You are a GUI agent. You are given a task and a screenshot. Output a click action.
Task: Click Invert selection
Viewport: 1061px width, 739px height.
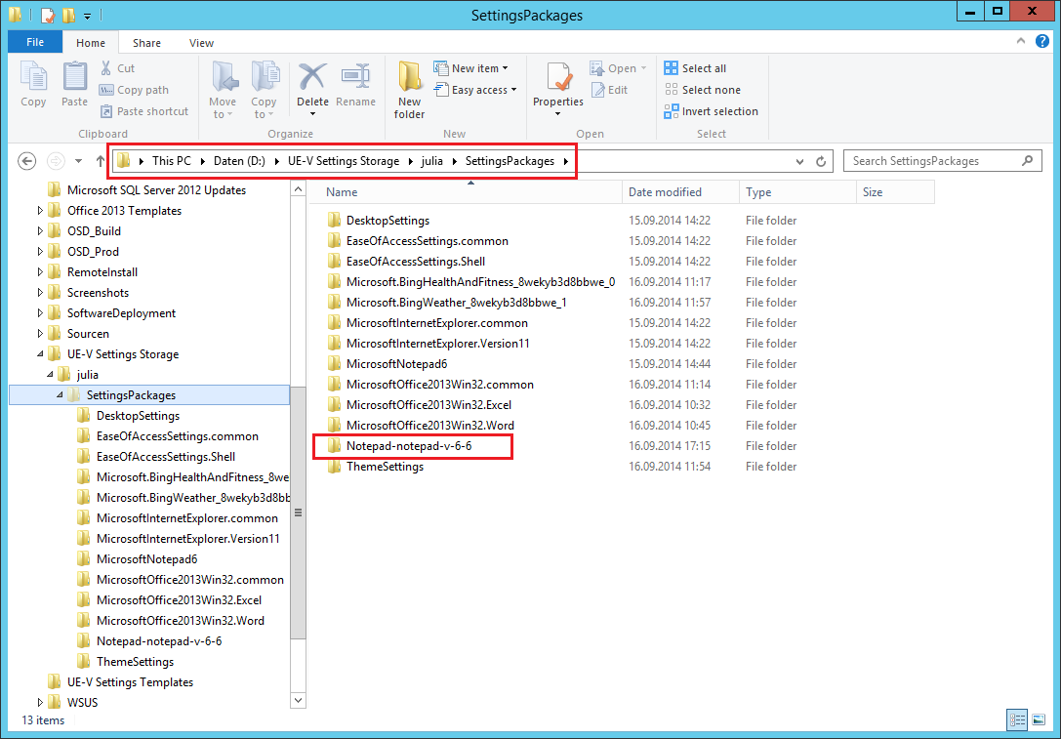click(x=712, y=111)
